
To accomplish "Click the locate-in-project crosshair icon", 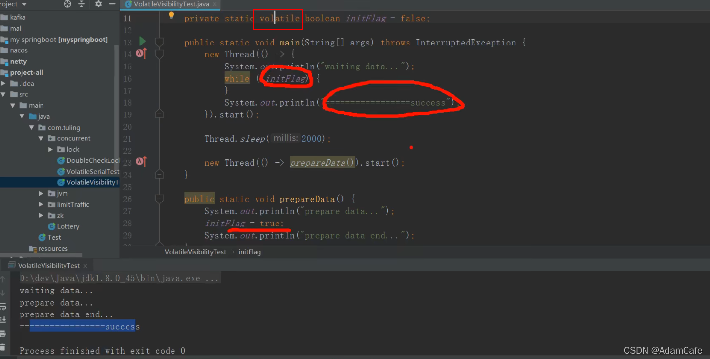I will pyautogui.click(x=67, y=4).
